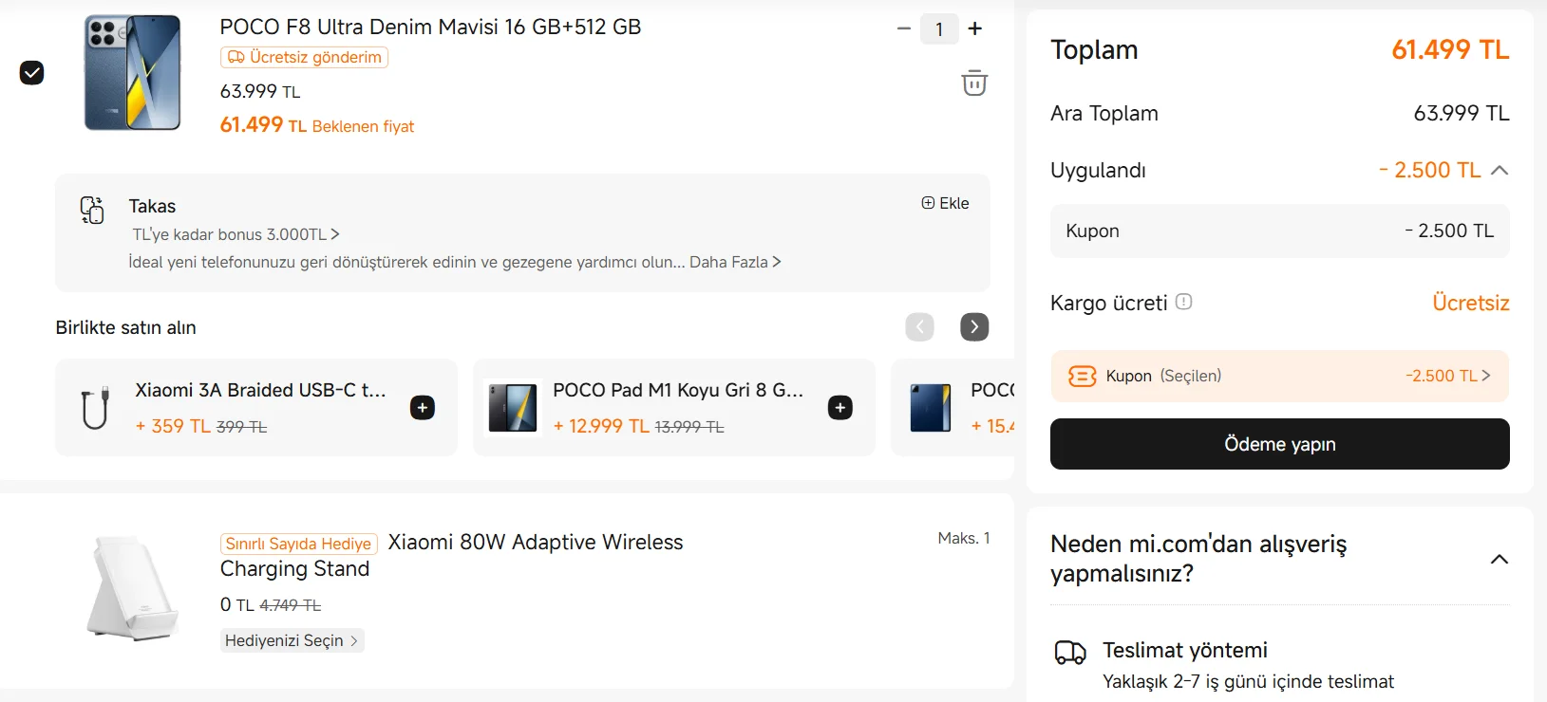The width and height of the screenshot is (1547, 702).
Task: Show previous bundle products with left arrow
Action: coord(919,326)
